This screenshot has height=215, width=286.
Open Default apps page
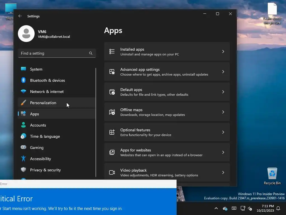pyautogui.click(x=167, y=92)
